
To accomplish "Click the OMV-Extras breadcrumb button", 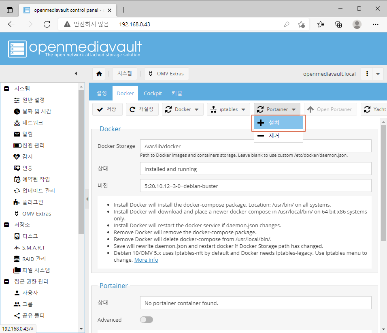I will (167, 74).
